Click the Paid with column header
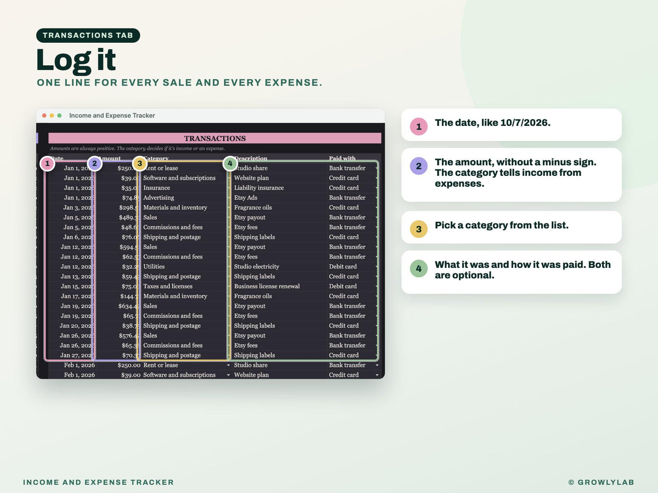 [x=342, y=158]
